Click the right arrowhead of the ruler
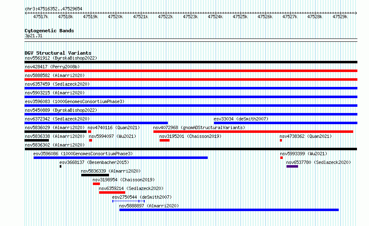This screenshot has height=226, width=369. coord(356,13)
